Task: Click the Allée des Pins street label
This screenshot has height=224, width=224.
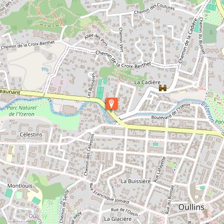Action: (x=96, y=39)
